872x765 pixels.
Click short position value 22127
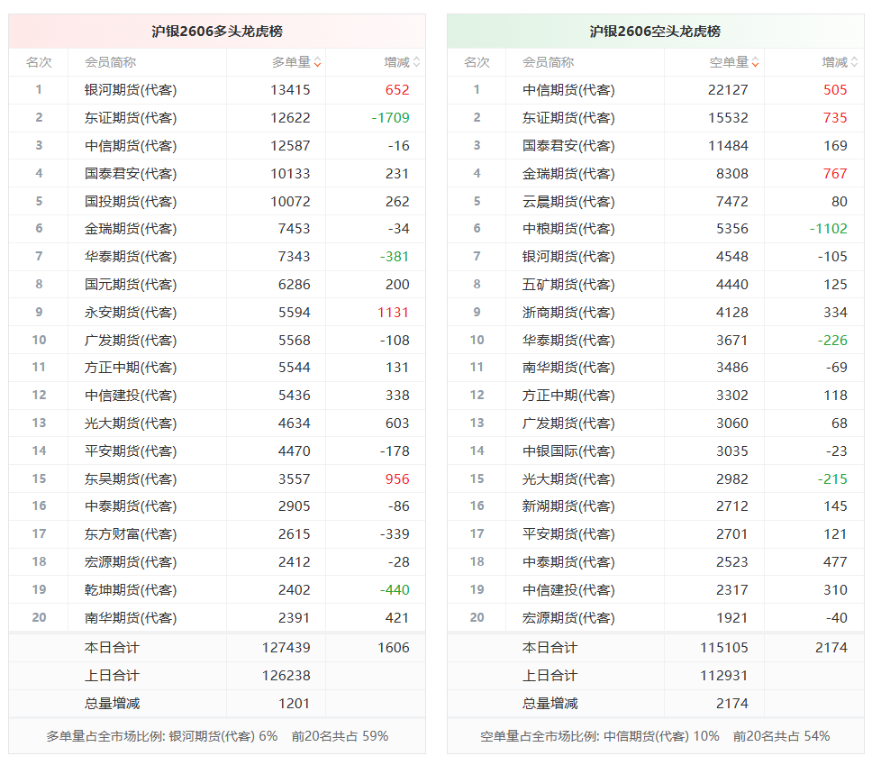[x=728, y=90]
